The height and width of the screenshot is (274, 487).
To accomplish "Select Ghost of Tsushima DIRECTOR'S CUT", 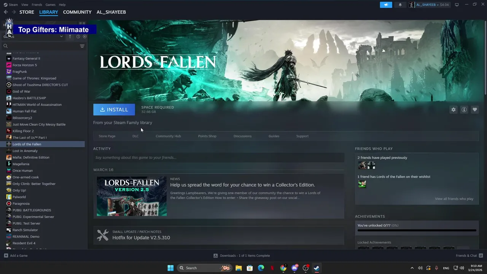I will tap(40, 85).
